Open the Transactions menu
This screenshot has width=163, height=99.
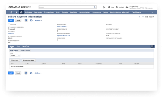(49, 12)
